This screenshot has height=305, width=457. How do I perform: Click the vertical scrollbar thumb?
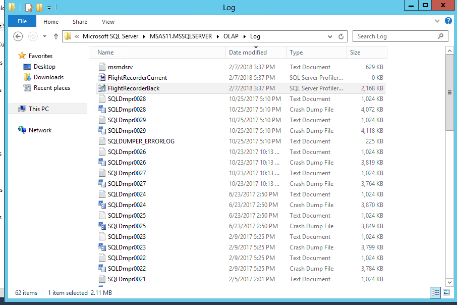[449, 92]
